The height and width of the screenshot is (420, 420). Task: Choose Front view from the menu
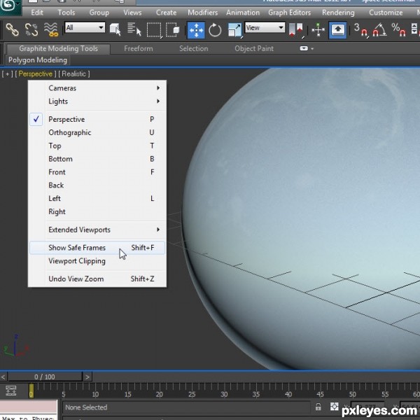[x=97, y=172]
